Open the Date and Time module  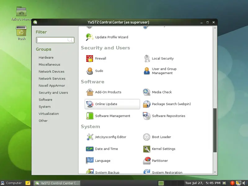[x=102, y=149]
